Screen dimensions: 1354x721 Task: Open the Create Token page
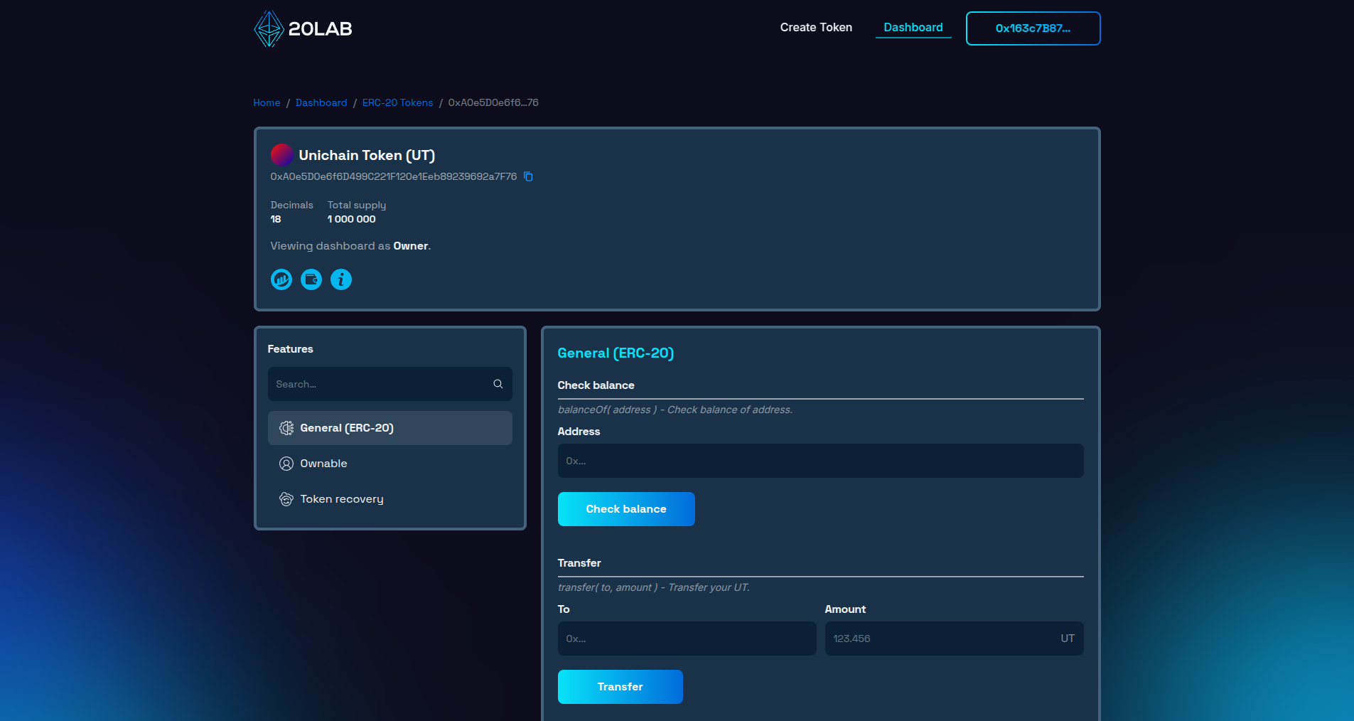pyautogui.click(x=816, y=27)
